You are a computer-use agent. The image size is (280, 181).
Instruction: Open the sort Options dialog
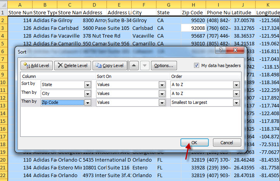[x=164, y=66]
